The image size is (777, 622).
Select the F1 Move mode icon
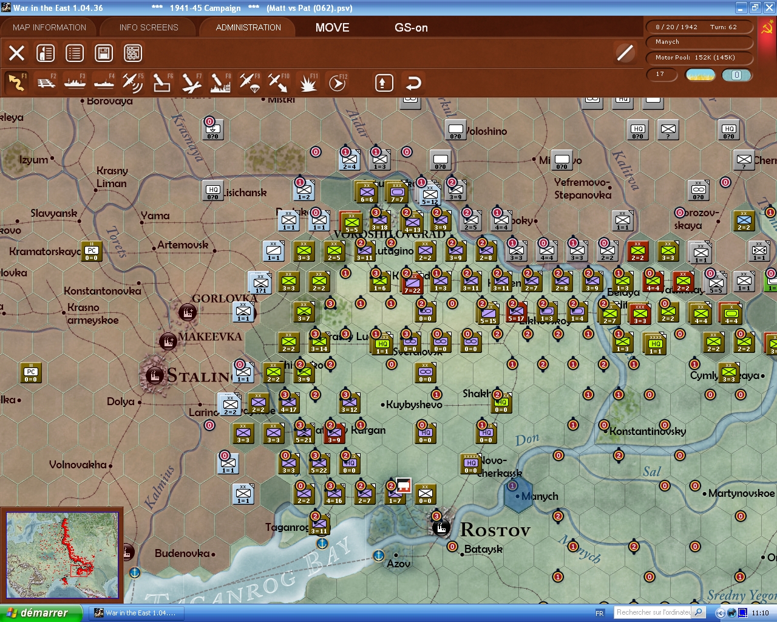tap(17, 83)
